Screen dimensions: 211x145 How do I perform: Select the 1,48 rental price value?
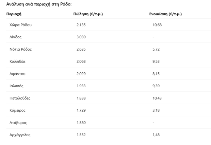coord(156,135)
